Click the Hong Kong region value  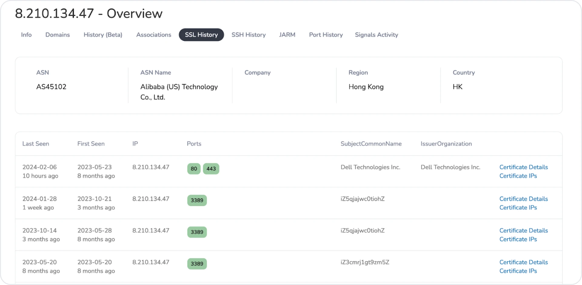pos(366,87)
